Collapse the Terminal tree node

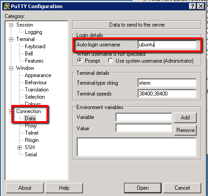[x=11, y=39]
